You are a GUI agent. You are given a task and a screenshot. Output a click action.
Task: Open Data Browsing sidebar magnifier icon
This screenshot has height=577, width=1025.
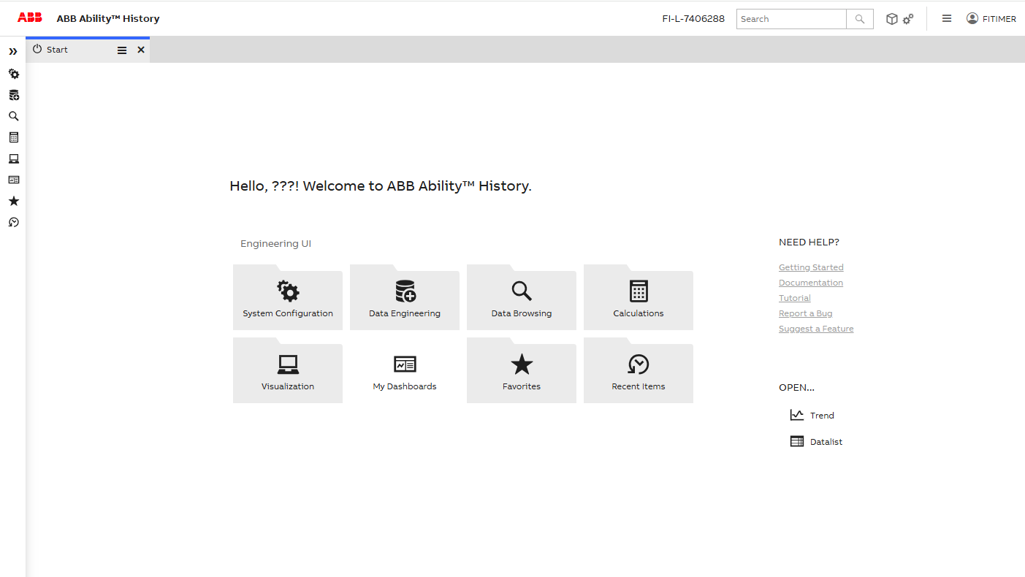13,116
